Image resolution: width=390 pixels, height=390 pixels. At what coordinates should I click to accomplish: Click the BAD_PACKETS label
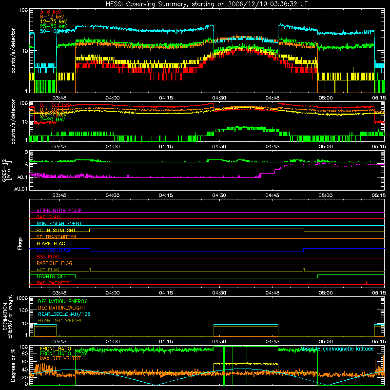pos(53,283)
